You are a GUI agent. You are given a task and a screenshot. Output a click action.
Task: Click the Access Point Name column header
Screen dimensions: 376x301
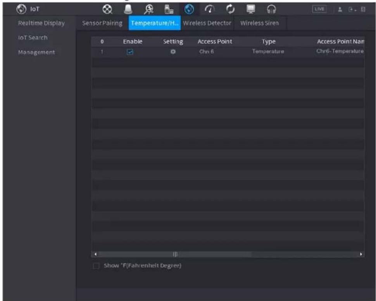point(340,42)
